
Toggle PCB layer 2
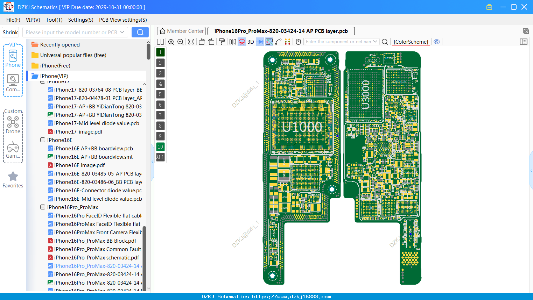point(160,63)
